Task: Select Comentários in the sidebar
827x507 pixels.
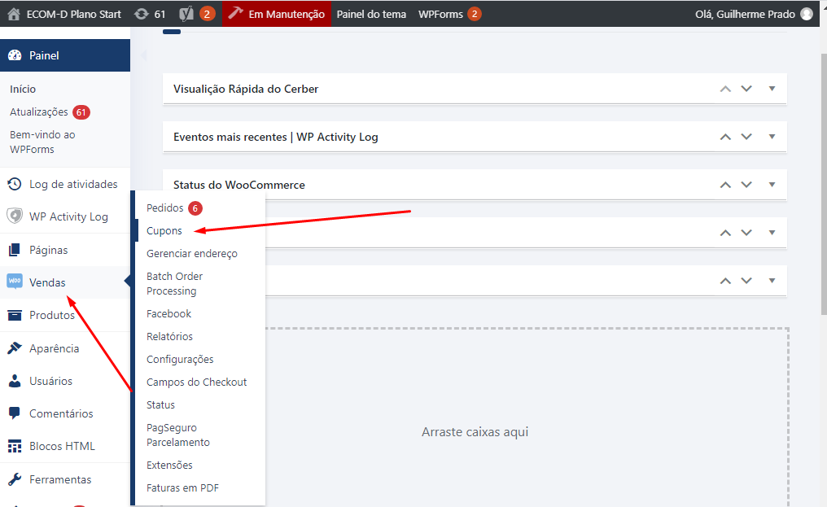Action: (61, 413)
